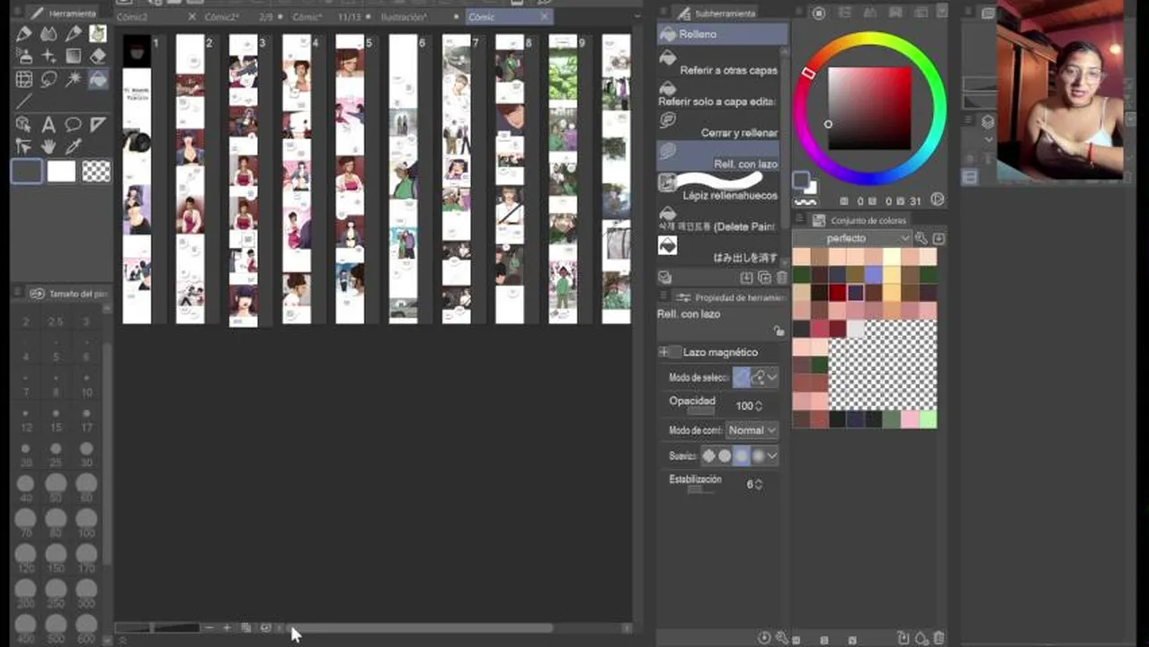1149x647 pixels.
Task: Open page 3 thumbnail strip
Action: [x=243, y=181]
